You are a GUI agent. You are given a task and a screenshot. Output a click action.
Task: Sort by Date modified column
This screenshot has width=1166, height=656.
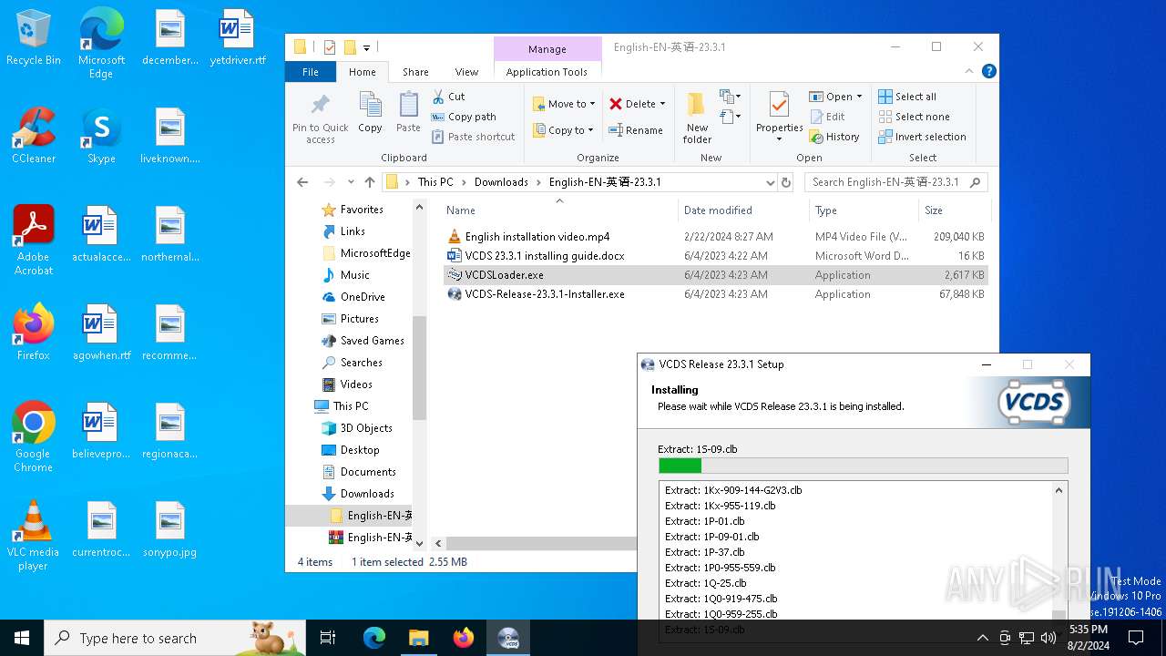tap(743, 210)
